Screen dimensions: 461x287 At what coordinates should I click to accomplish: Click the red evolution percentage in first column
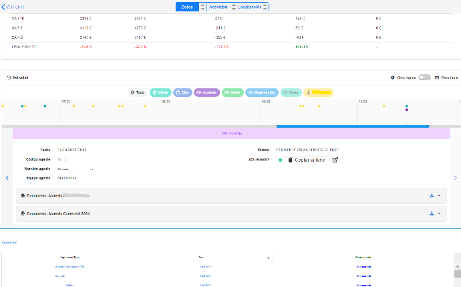(x=86, y=47)
